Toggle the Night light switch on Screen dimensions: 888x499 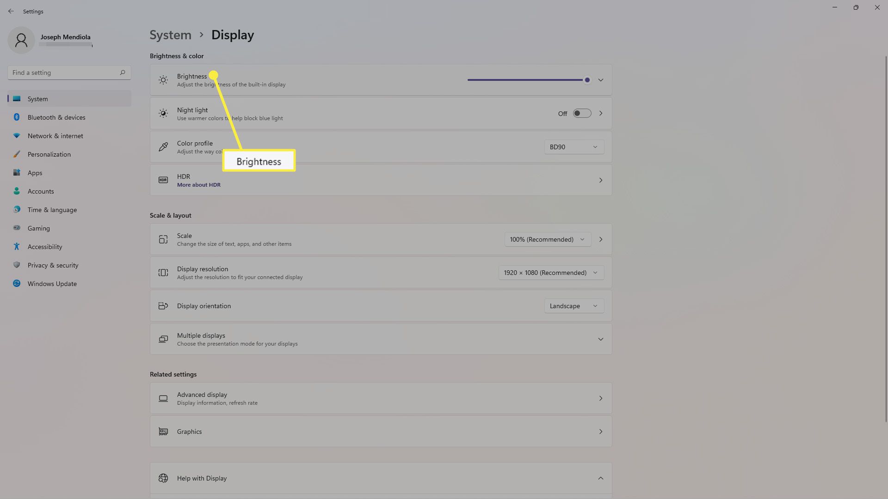pyautogui.click(x=582, y=113)
